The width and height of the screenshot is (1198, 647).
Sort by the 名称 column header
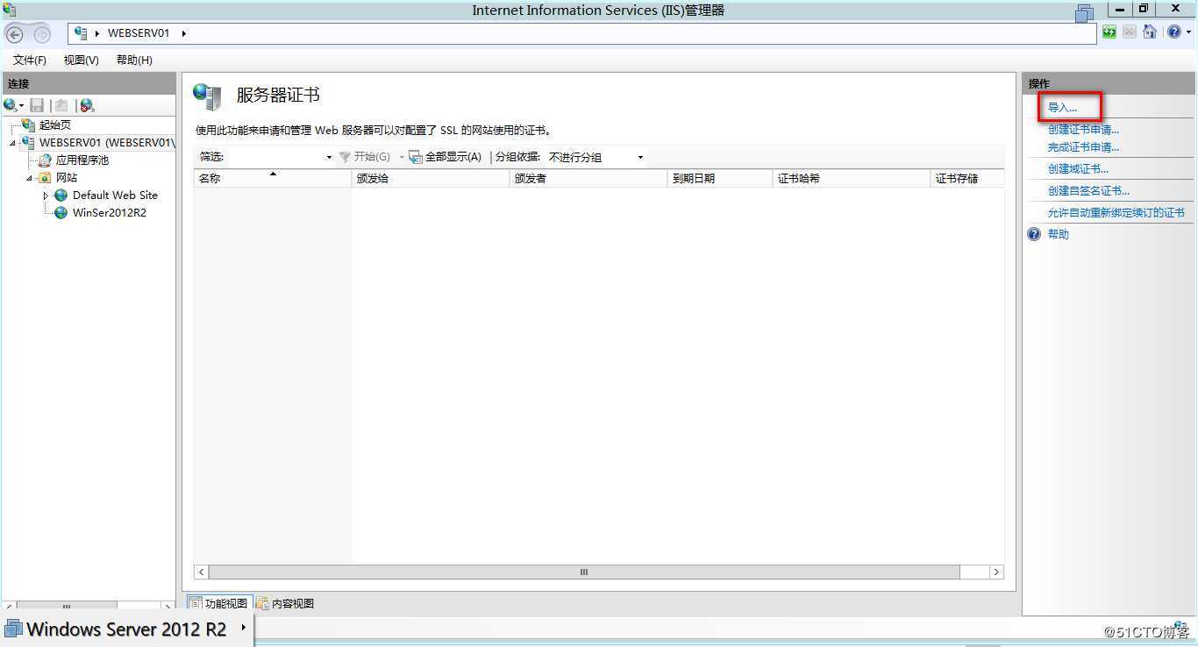[272, 178]
